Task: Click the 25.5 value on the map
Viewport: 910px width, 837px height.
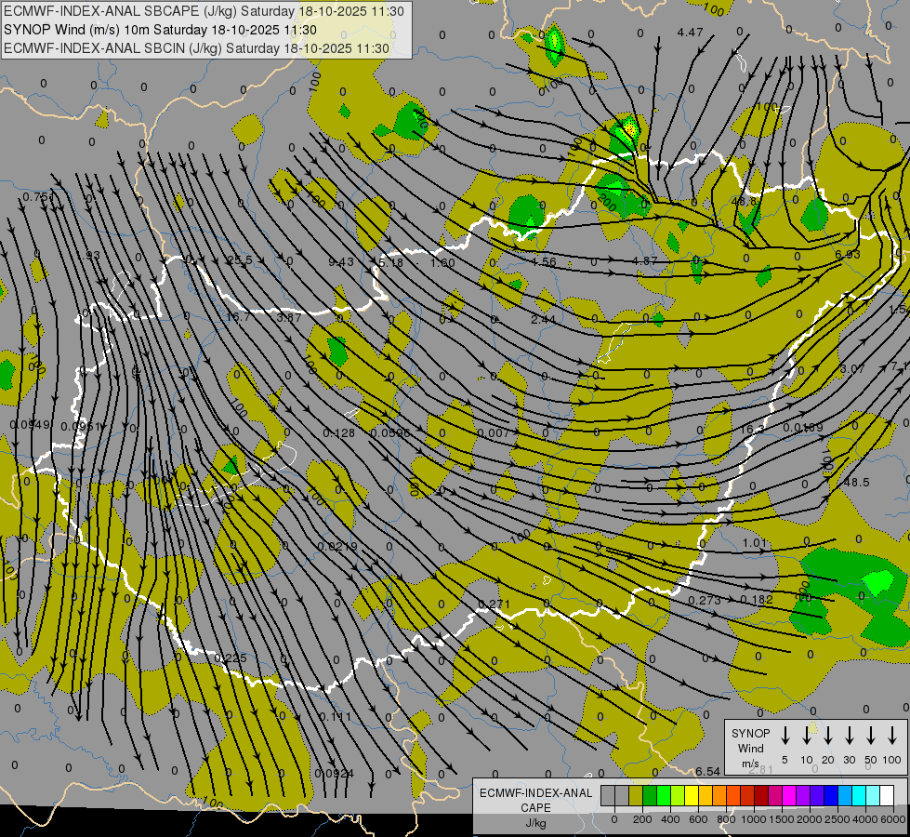Action: click(x=240, y=260)
